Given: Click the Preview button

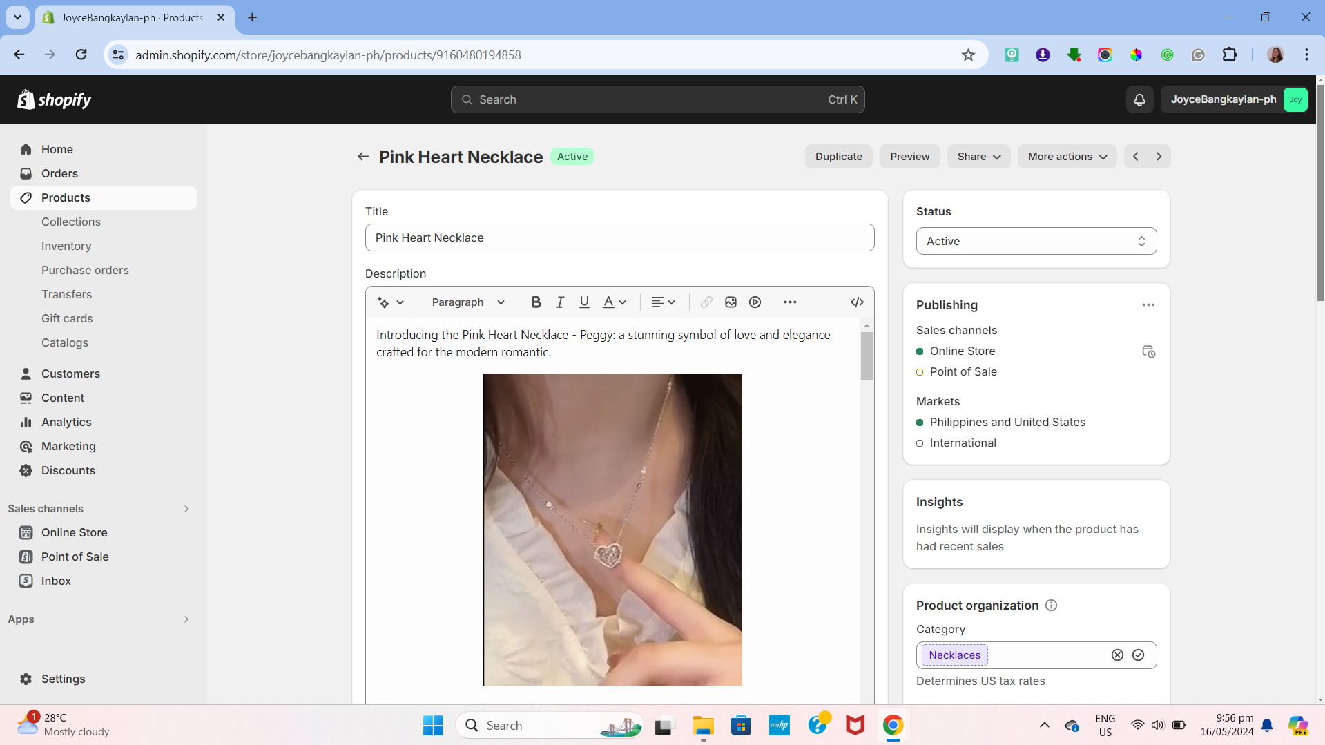Looking at the screenshot, I should [909, 157].
